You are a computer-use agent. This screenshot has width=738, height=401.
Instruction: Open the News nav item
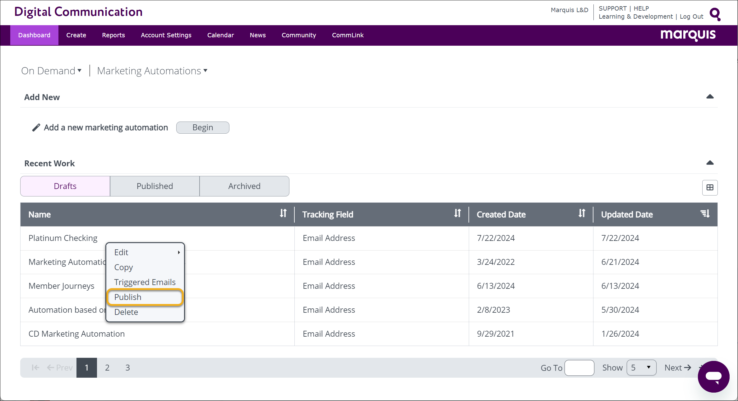click(x=258, y=35)
